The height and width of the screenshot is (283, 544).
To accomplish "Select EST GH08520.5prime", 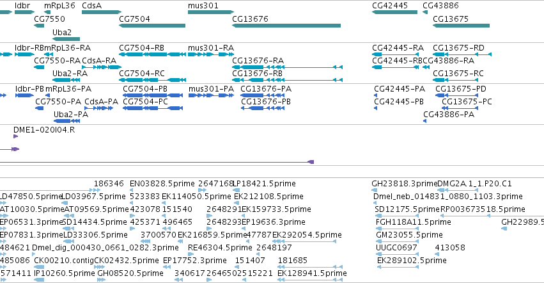I will pyautogui.click(x=101, y=280).
